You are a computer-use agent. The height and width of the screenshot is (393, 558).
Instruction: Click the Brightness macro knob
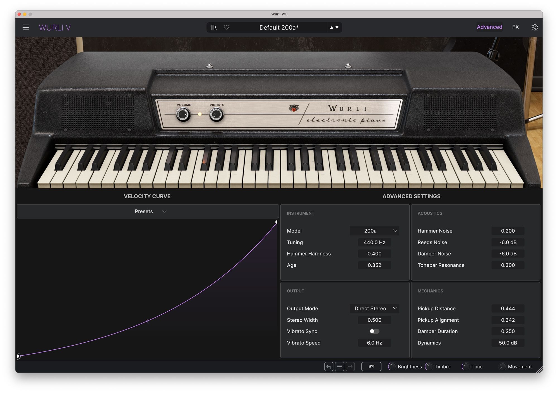392,367
